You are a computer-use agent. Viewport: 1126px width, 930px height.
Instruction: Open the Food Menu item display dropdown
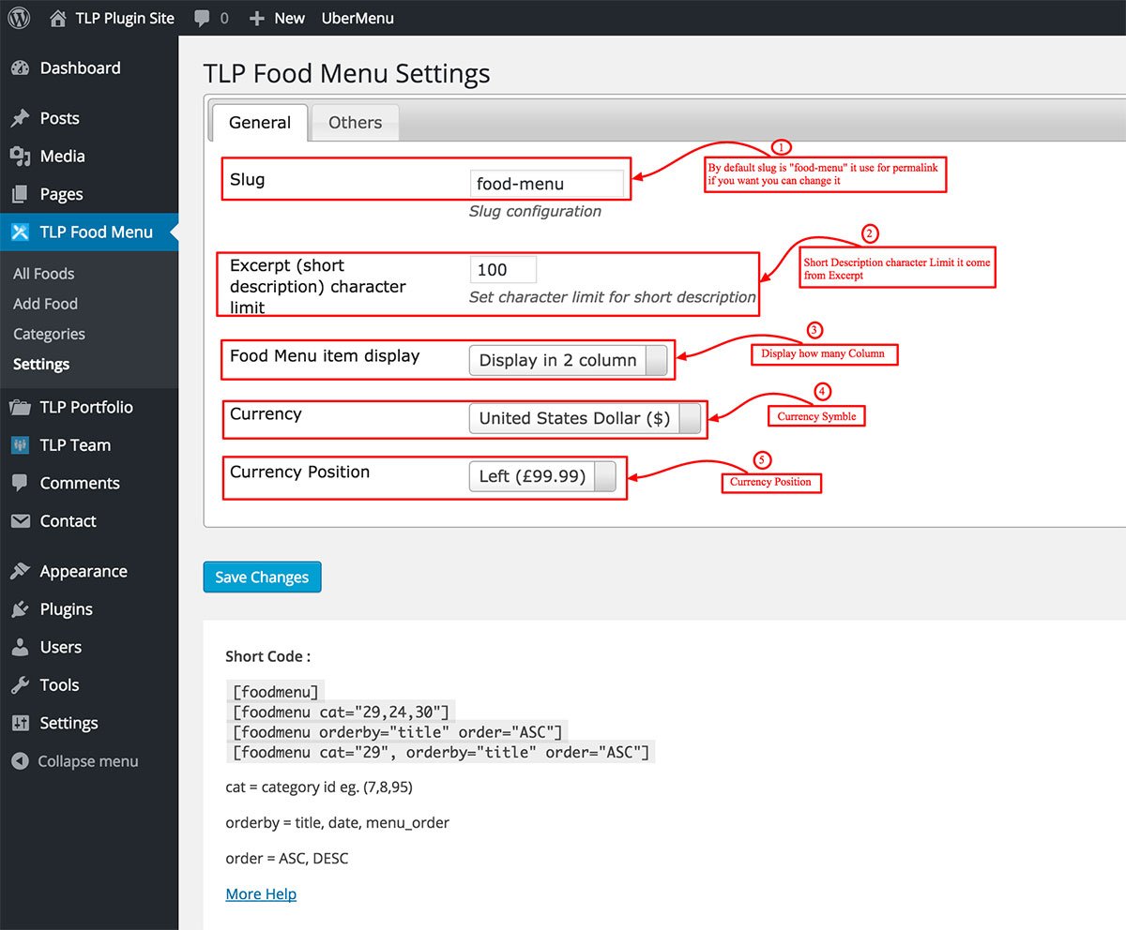(569, 361)
